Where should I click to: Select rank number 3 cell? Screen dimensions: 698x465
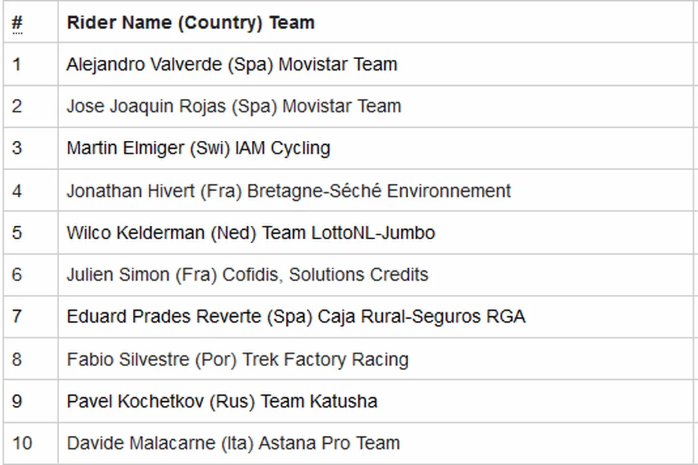[17, 148]
